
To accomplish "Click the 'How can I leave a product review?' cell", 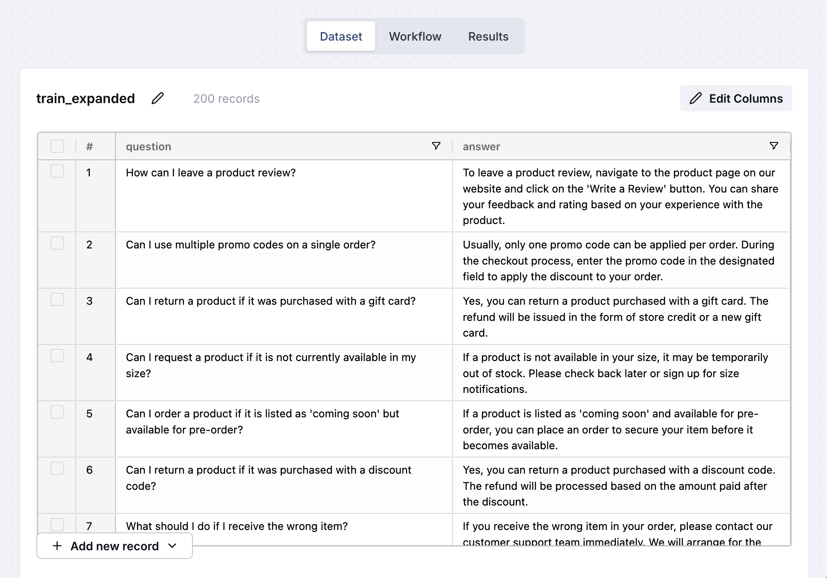I will pyautogui.click(x=211, y=173).
